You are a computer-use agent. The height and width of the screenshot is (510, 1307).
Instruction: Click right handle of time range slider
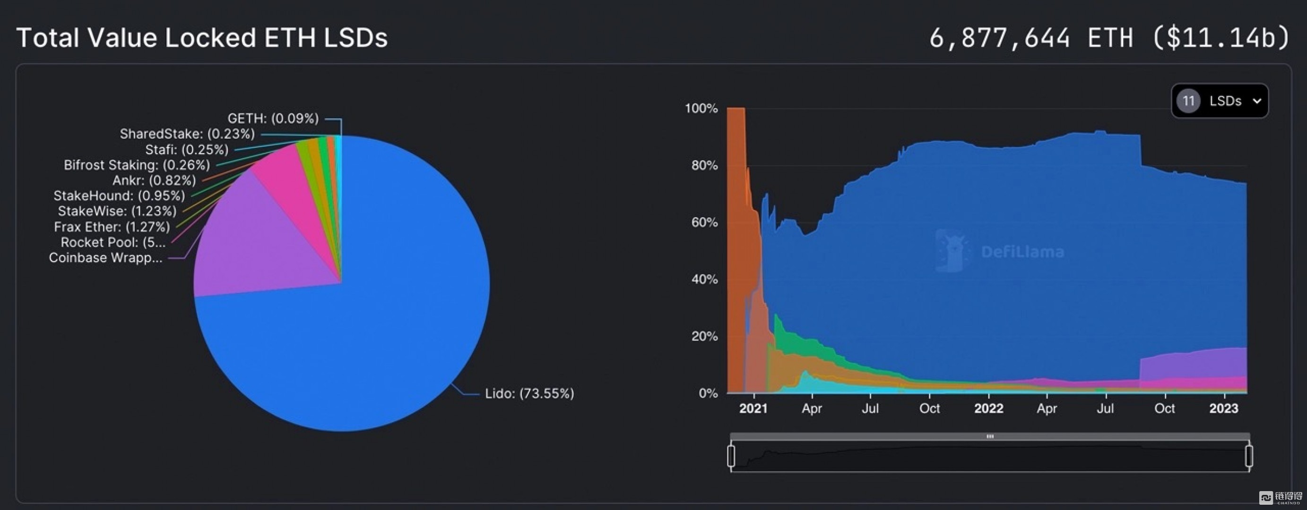[x=1249, y=455]
